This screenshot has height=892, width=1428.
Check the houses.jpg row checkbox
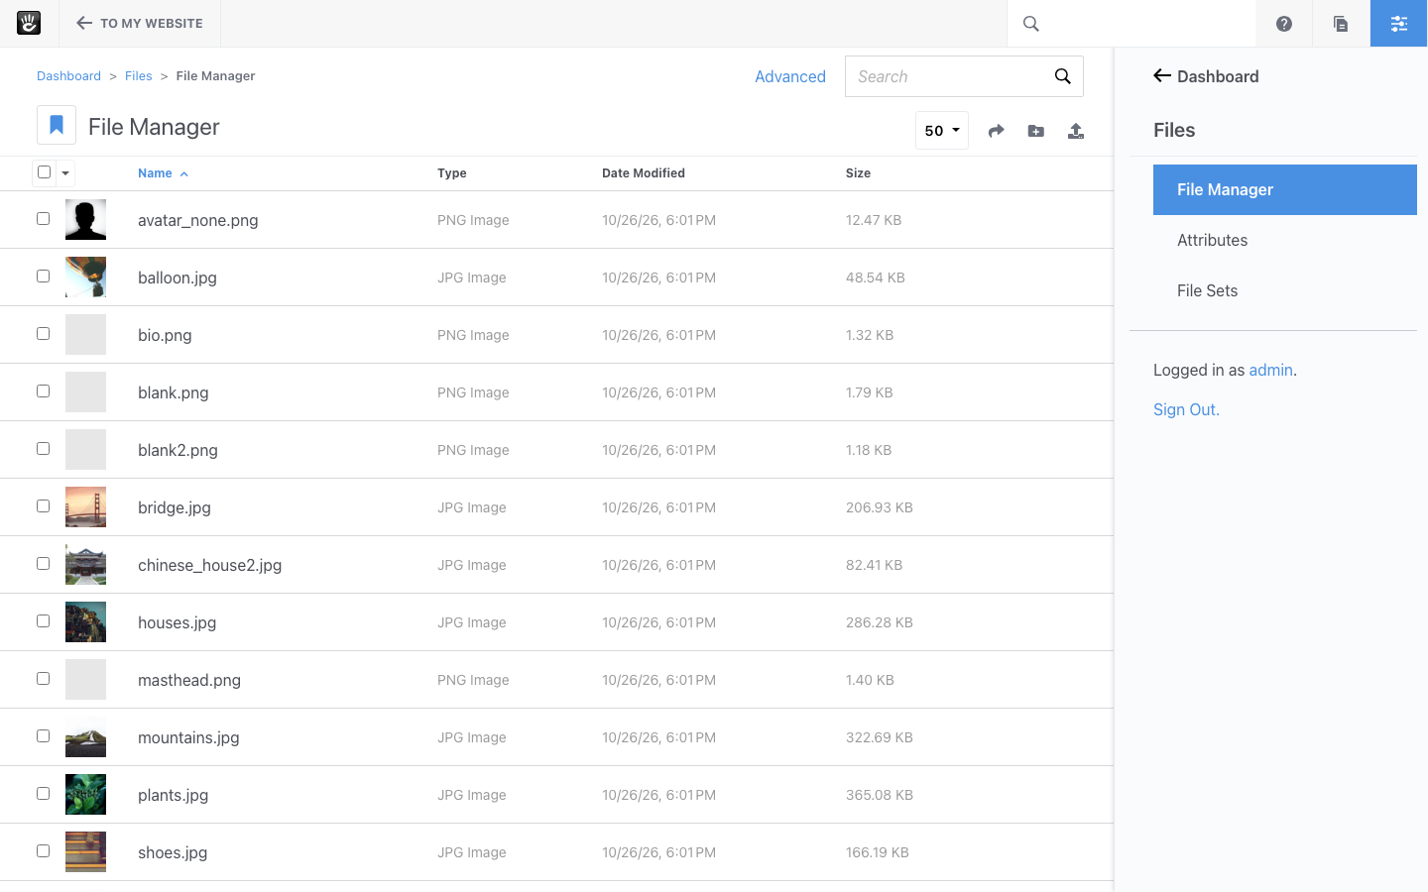(43, 621)
